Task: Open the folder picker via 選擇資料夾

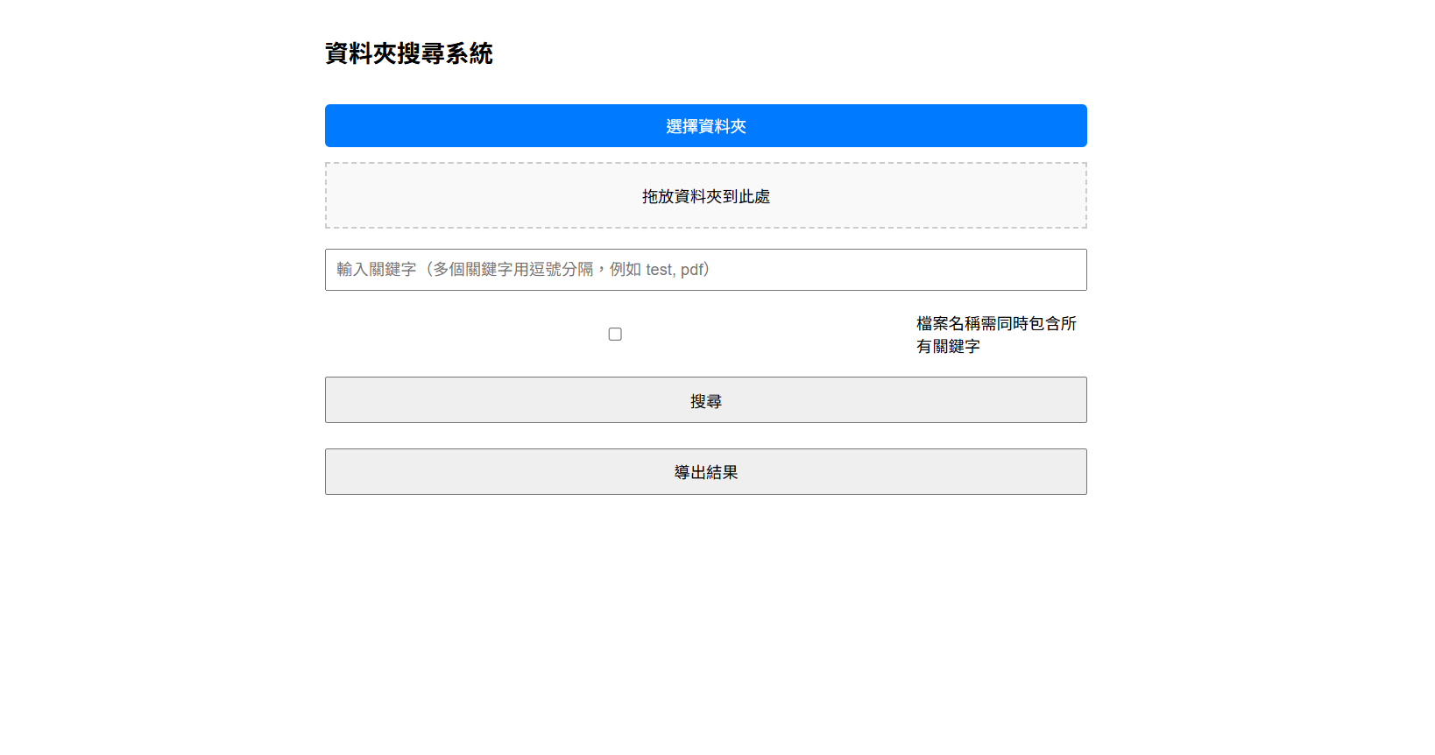Action: [705, 126]
